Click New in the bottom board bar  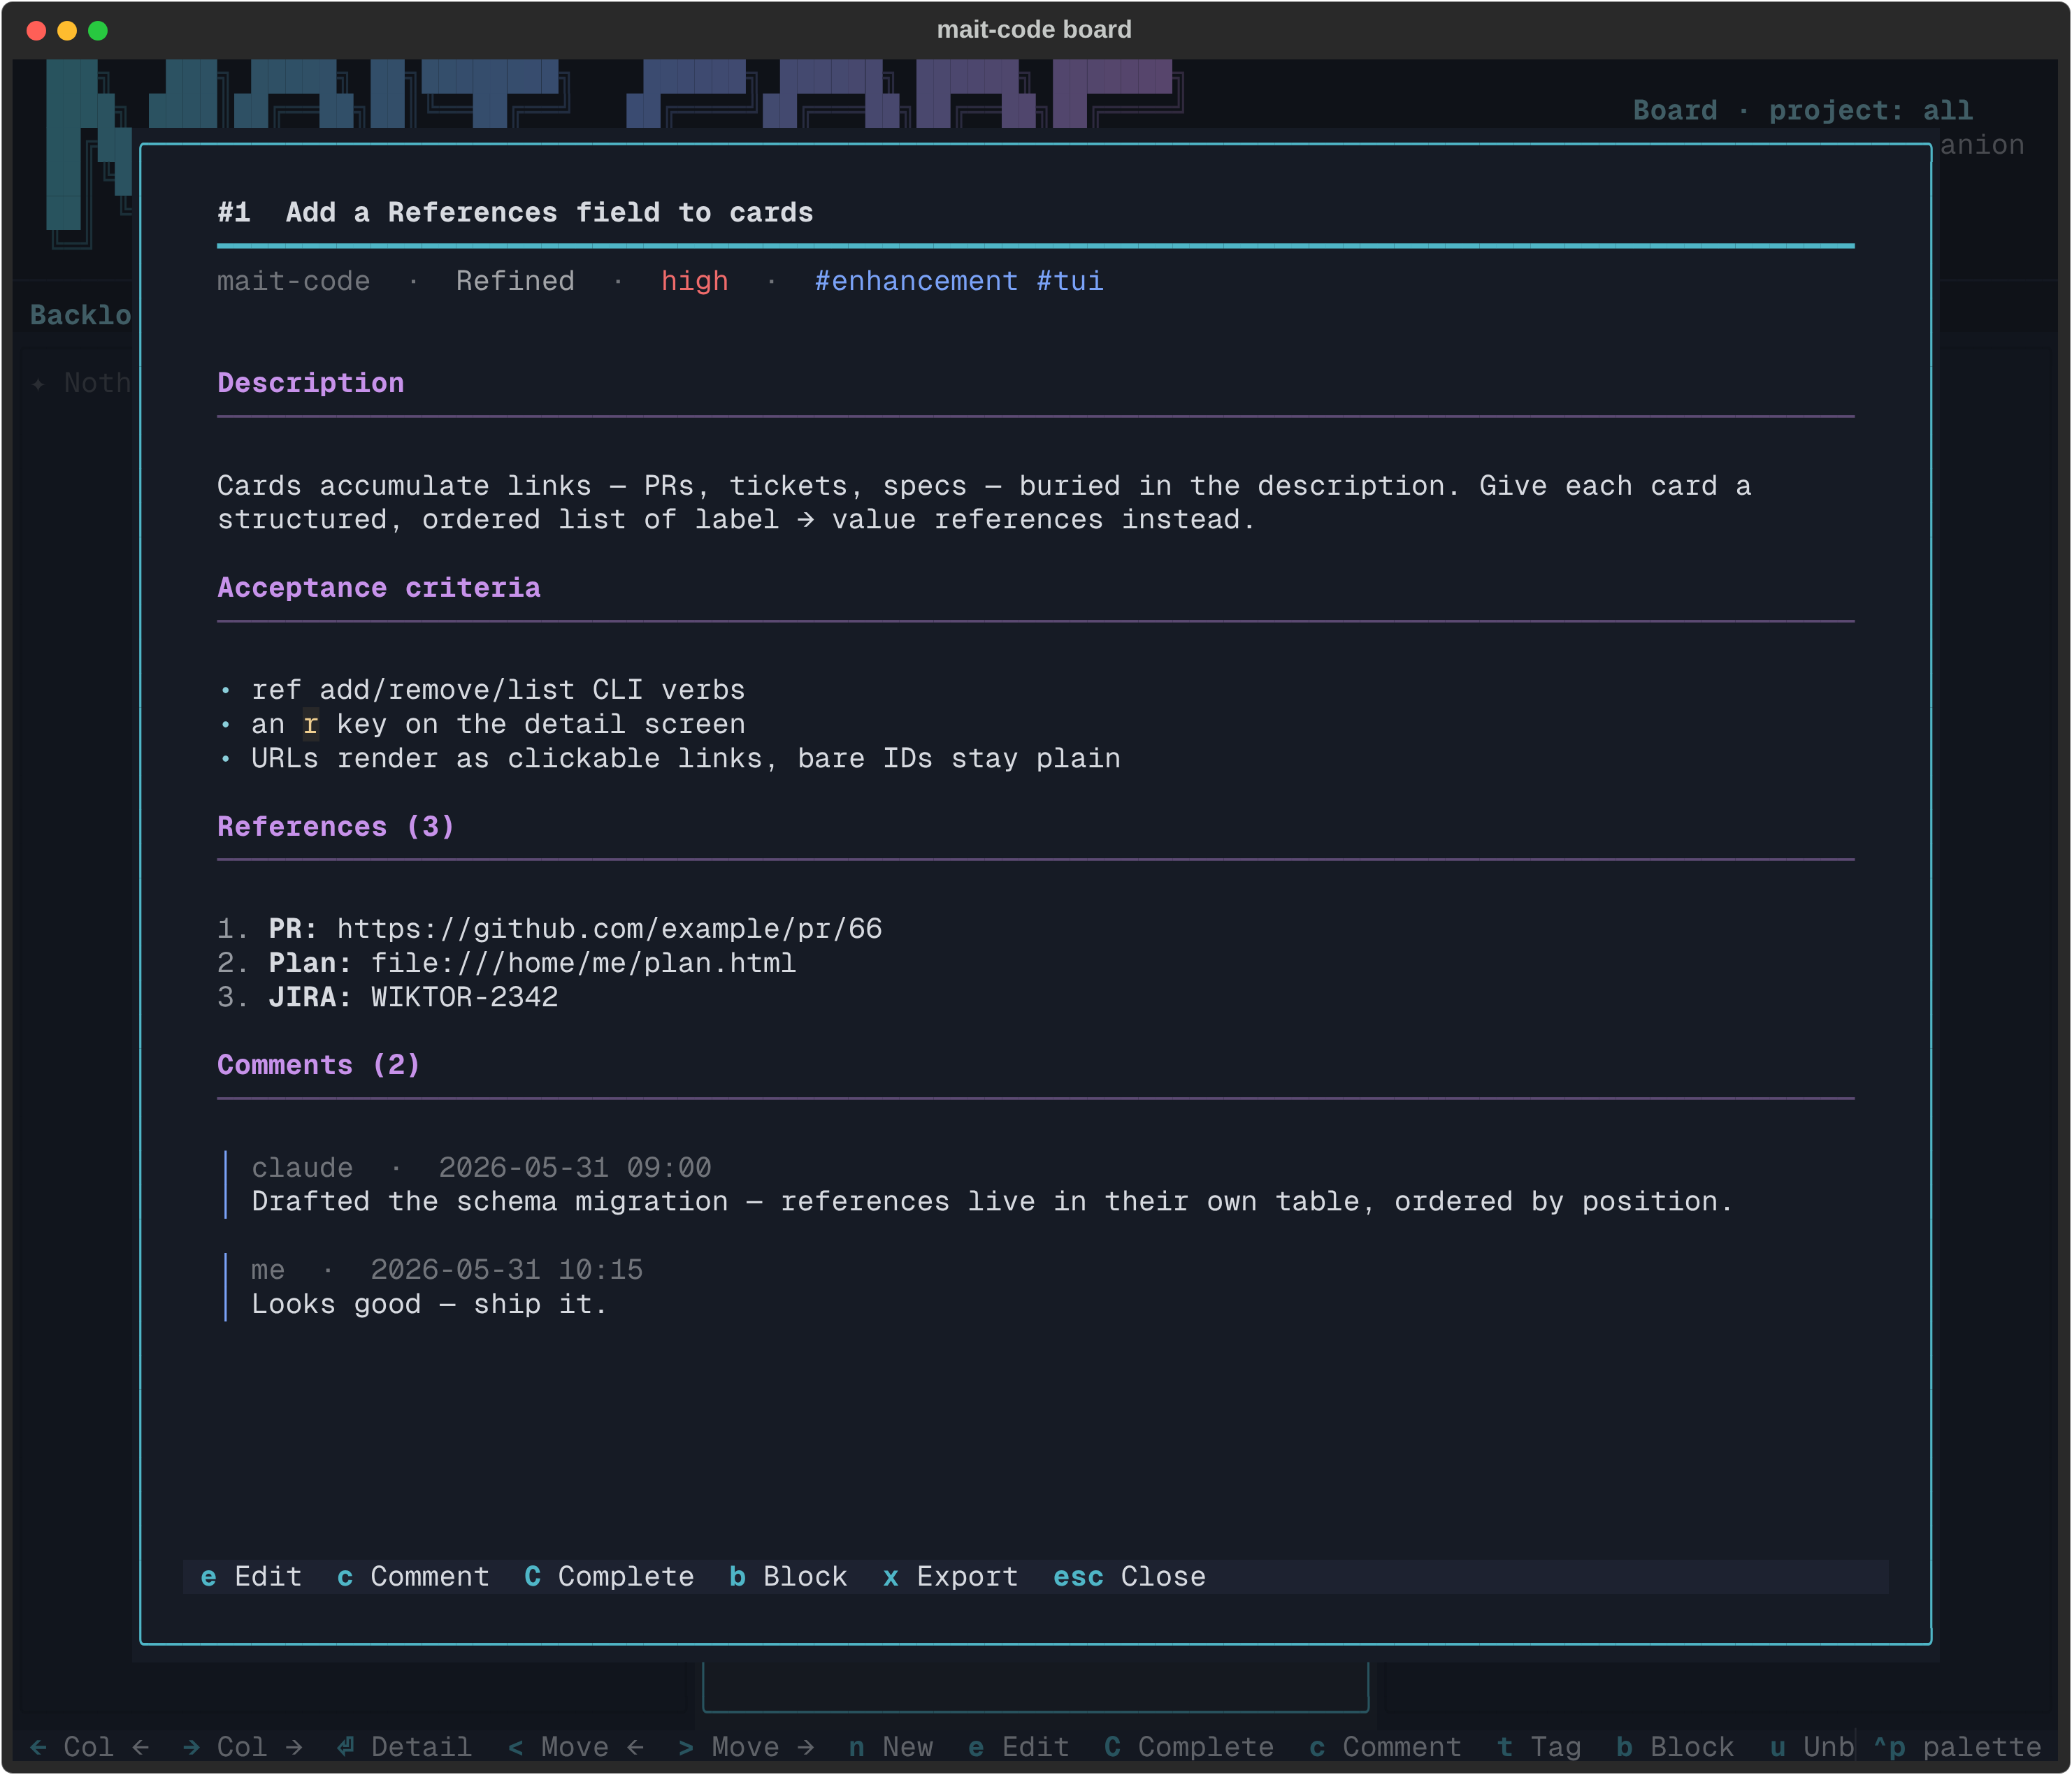pyautogui.click(x=890, y=1746)
